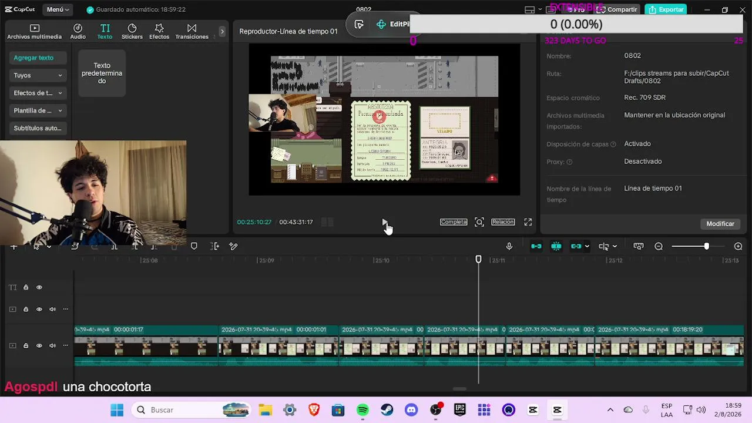This screenshot has height=423, width=752.
Task: Expand the Tuyos category
Action: pyautogui.click(x=38, y=75)
